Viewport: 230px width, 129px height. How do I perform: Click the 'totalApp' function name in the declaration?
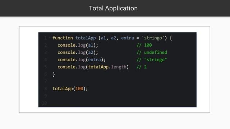click(x=86, y=38)
